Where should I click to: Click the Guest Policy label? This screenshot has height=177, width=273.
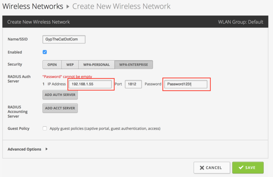18,128
